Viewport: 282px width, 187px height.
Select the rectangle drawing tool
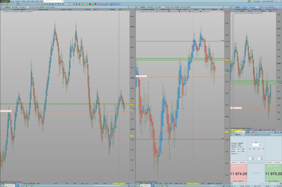[101, 4]
